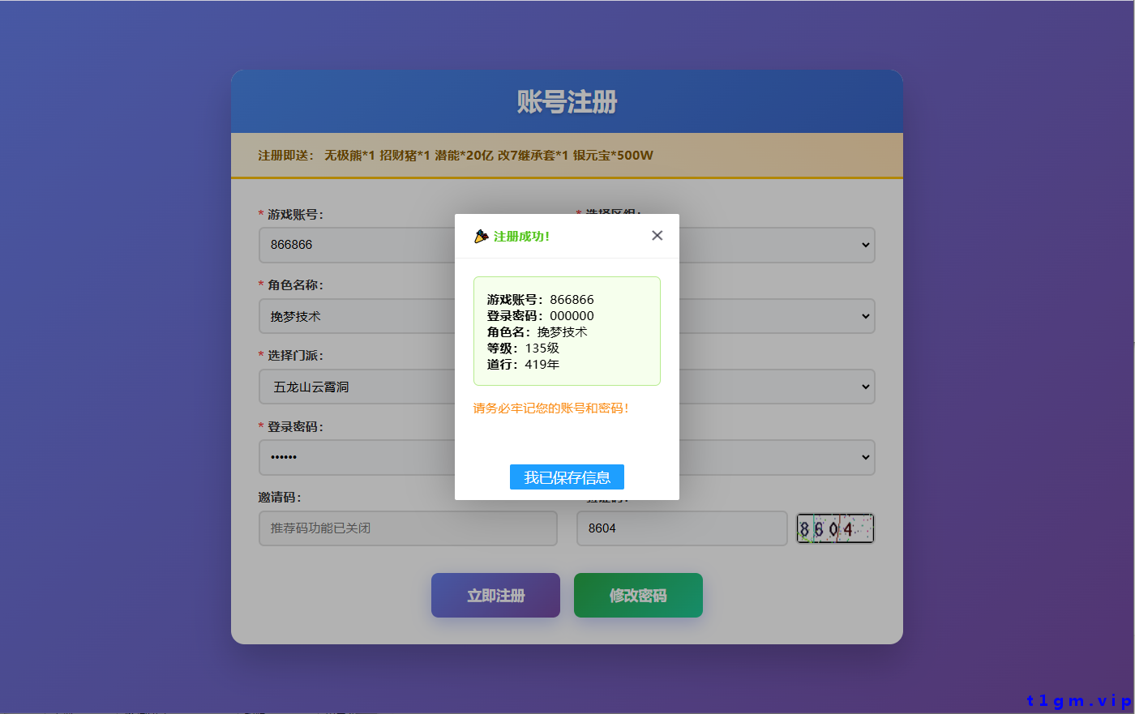Click the green account info summary box

pos(567,331)
